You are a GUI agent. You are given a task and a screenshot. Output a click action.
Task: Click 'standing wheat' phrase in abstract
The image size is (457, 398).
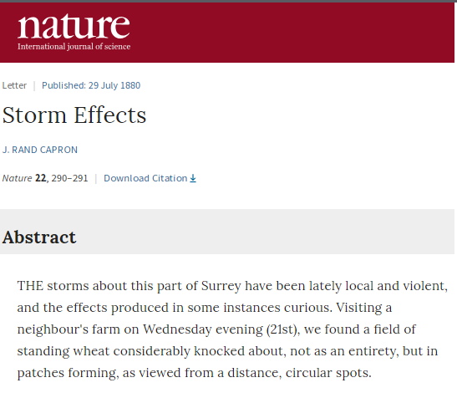(63, 351)
